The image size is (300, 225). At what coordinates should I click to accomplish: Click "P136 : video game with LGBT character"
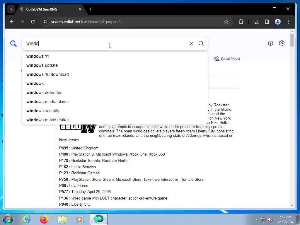tap(113, 198)
